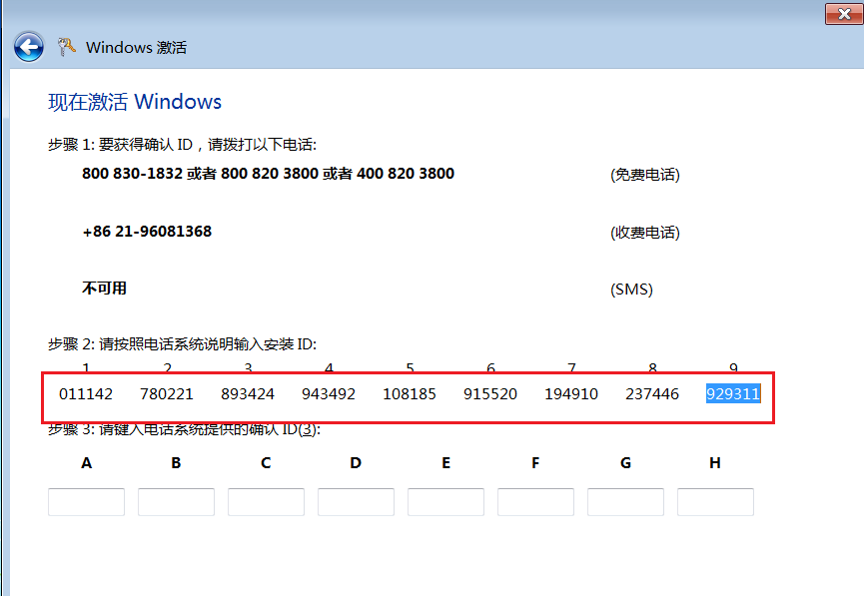Click the Windows activation keys icon
This screenshot has width=864, height=596.
pos(66,47)
